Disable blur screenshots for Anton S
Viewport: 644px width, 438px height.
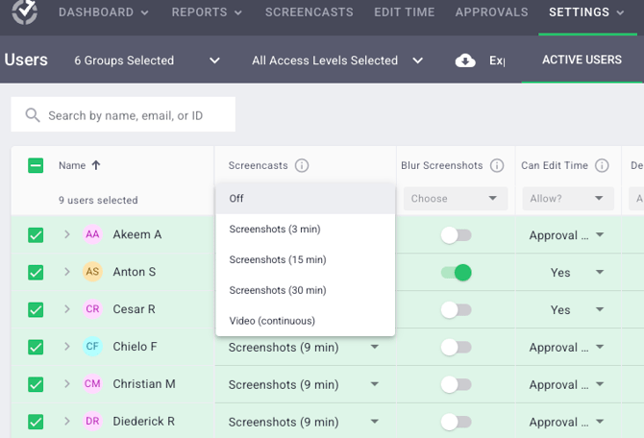pyautogui.click(x=456, y=273)
